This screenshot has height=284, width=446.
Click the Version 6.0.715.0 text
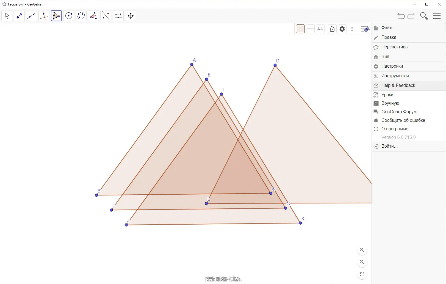pyautogui.click(x=398, y=137)
